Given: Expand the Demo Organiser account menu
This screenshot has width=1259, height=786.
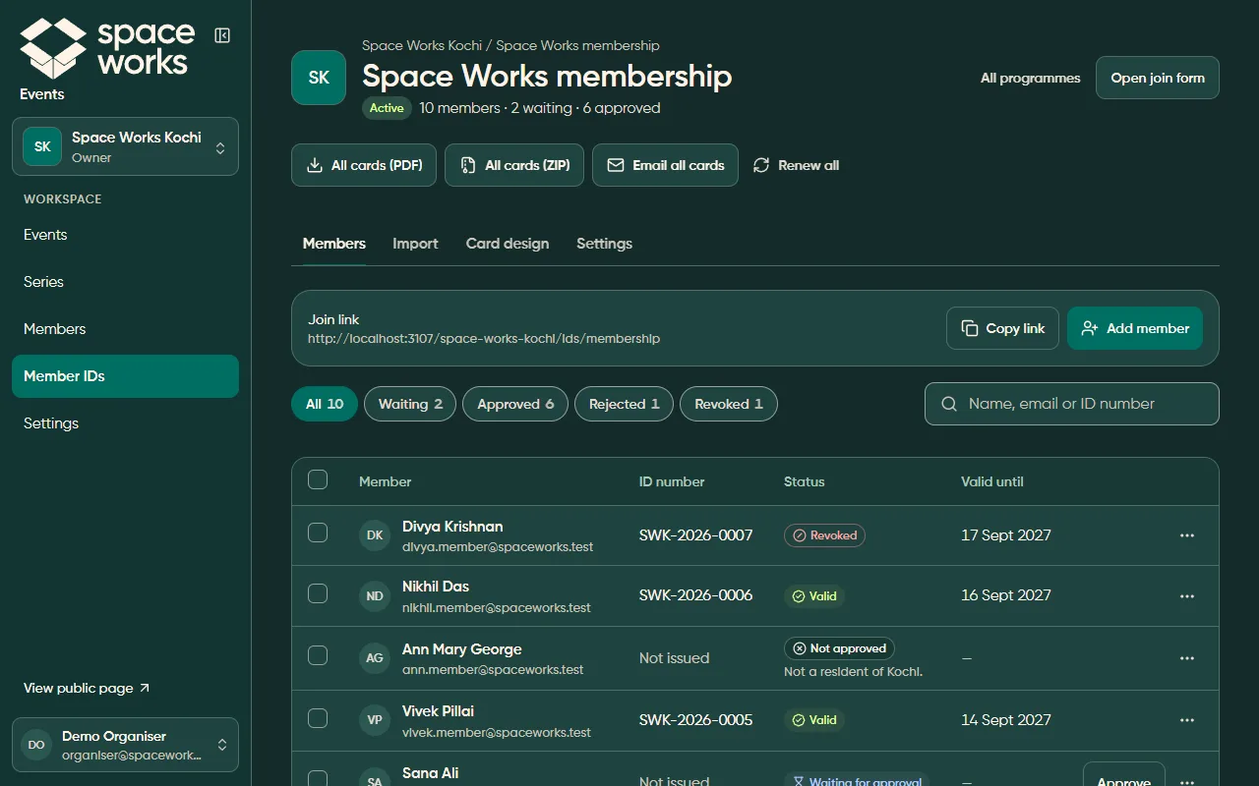Looking at the screenshot, I should coord(125,745).
